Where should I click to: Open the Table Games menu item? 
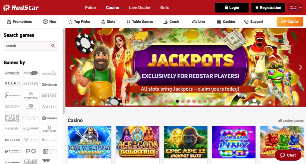click(140, 22)
